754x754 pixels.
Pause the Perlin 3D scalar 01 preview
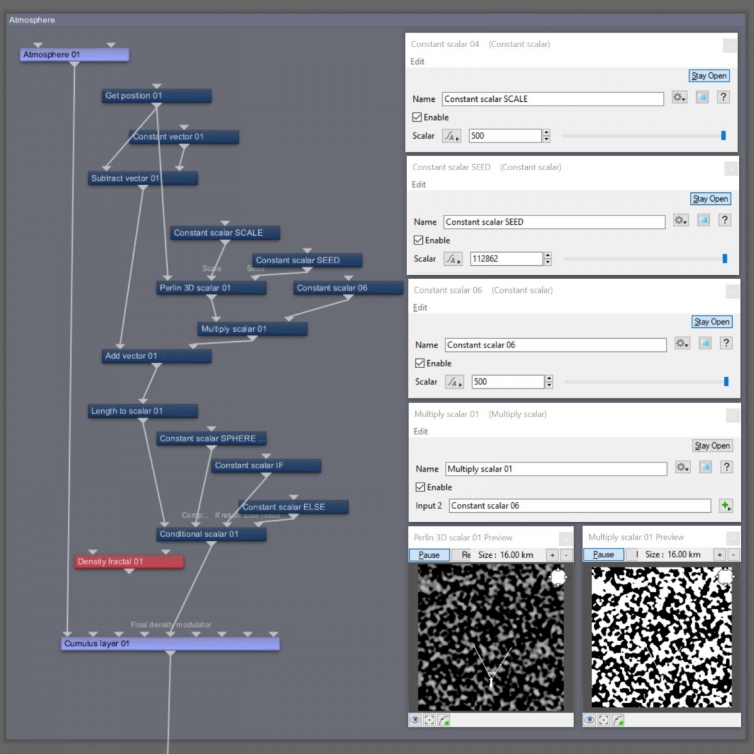pos(429,555)
